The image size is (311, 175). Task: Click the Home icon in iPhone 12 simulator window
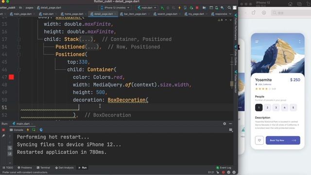[x=290, y=4]
